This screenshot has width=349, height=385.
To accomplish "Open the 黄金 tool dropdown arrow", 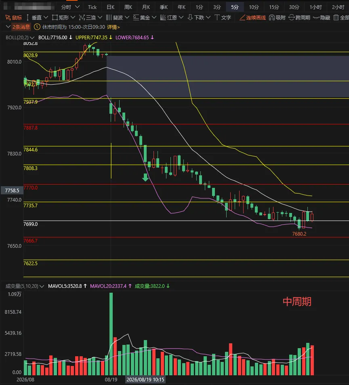I will [154, 17].
